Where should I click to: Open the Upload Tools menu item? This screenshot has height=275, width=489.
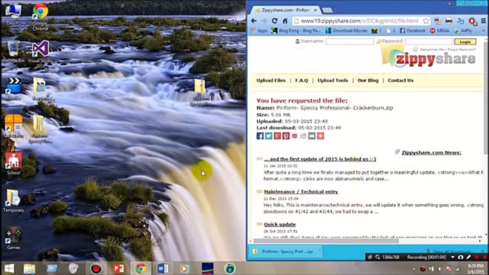333,80
